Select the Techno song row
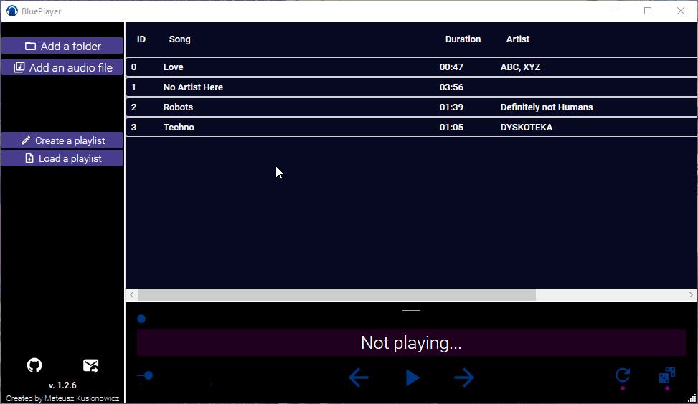 [x=411, y=127]
